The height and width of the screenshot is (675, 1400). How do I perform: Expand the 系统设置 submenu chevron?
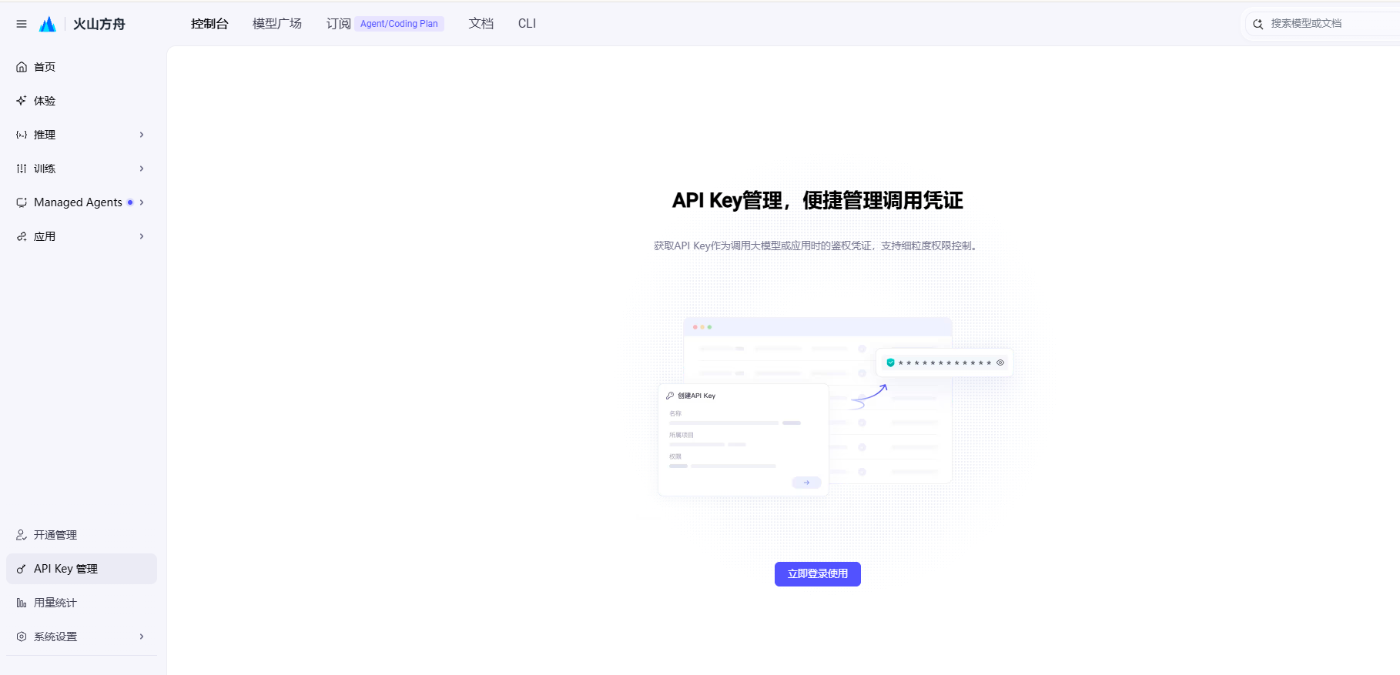142,637
